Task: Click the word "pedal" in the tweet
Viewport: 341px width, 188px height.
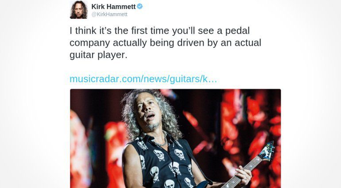Action: pyautogui.click(x=237, y=31)
